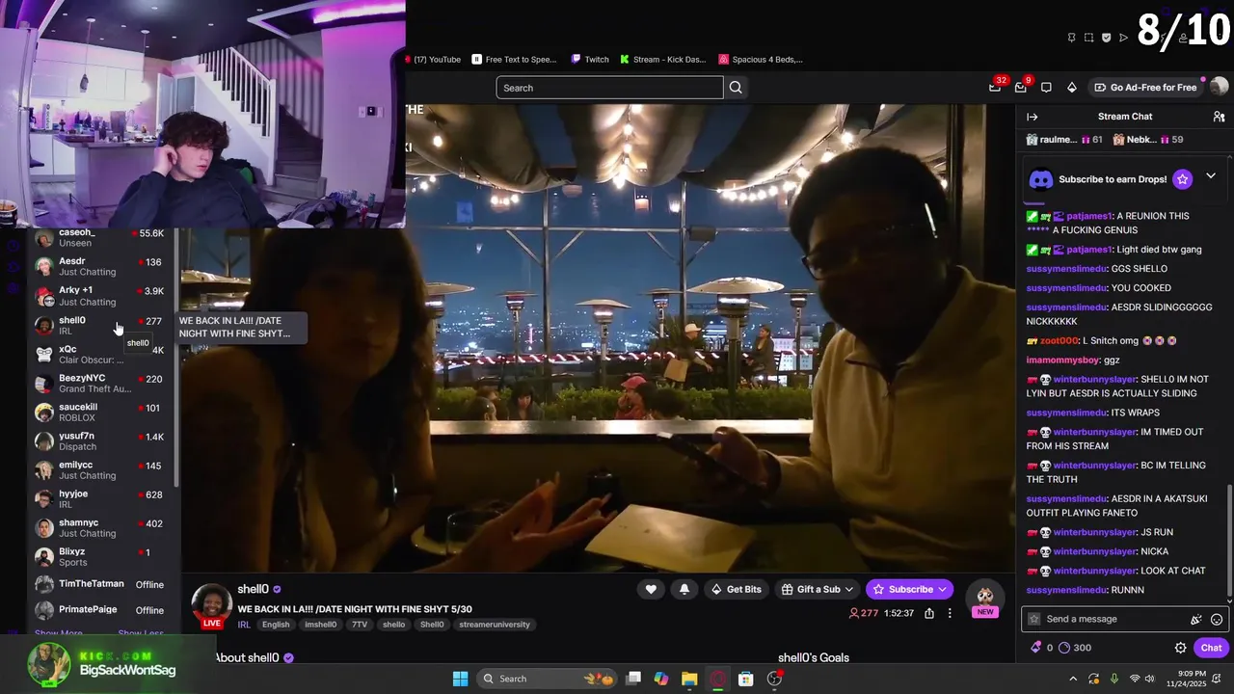Open yusuf7n channel in sidebar
The height and width of the screenshot is (694, 1234).
click(x=100, y=440)
